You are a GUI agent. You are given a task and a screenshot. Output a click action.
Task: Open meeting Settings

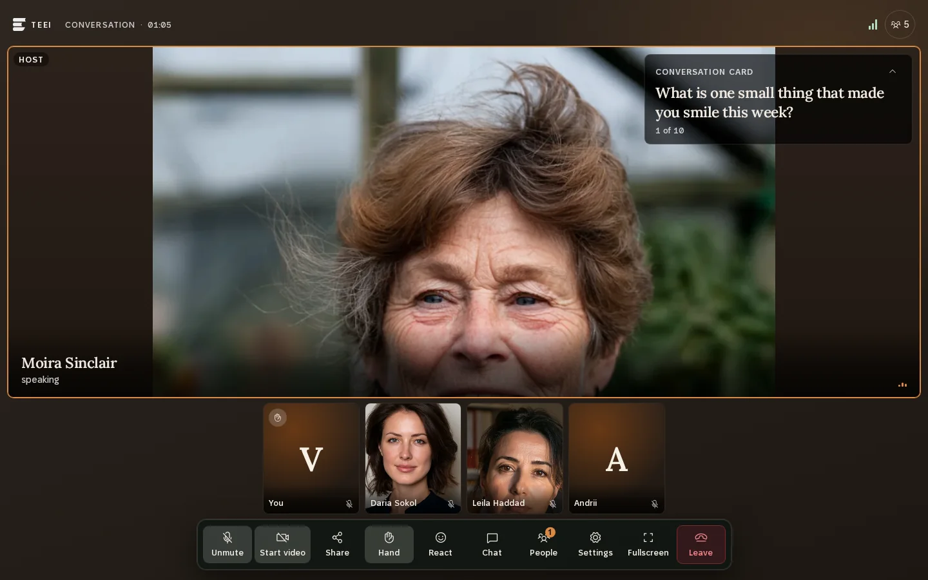click(595, 545)
